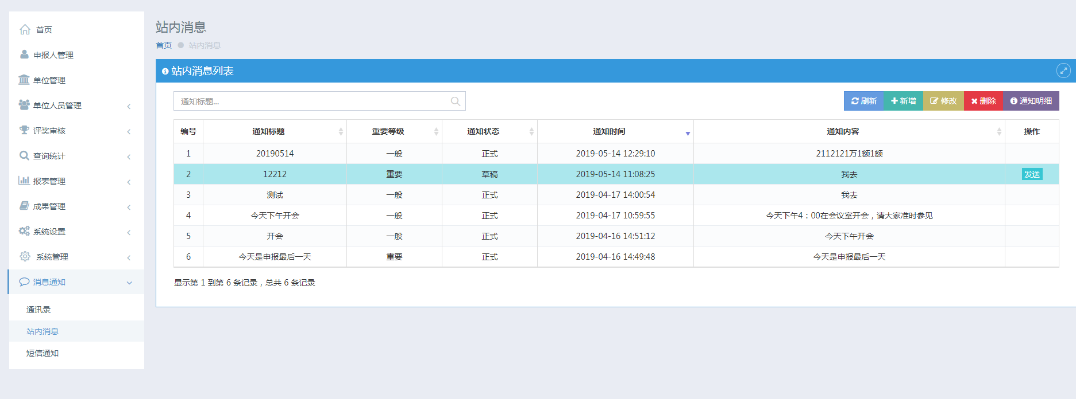Click the 重要 level in row 6
The width and height of the screenshot is (1076, 399).
(x=394, y=257)
